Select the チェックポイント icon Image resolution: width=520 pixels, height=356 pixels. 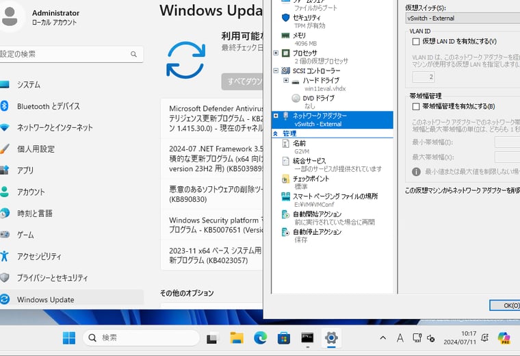[285, 179]
